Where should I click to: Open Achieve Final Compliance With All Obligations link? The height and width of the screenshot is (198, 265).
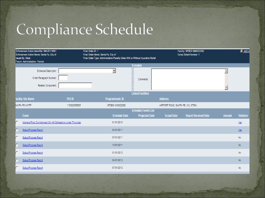coord(52,122)
